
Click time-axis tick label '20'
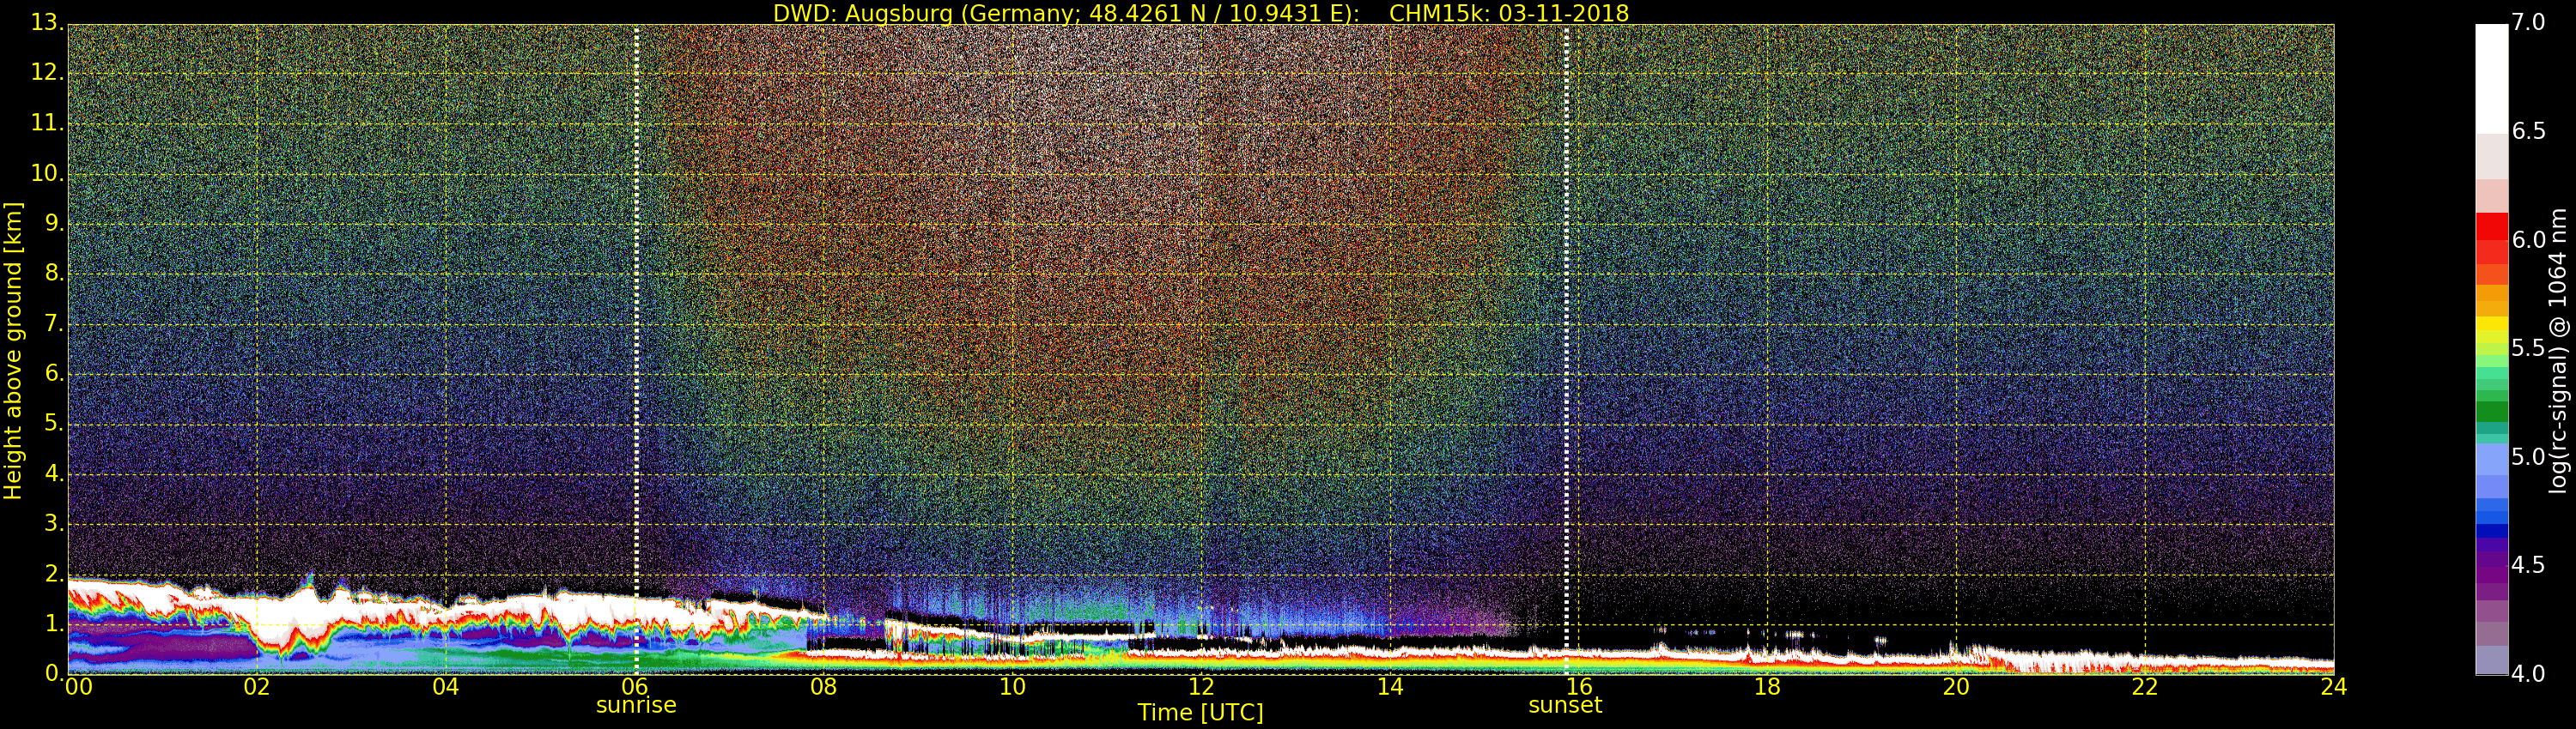1956,686
